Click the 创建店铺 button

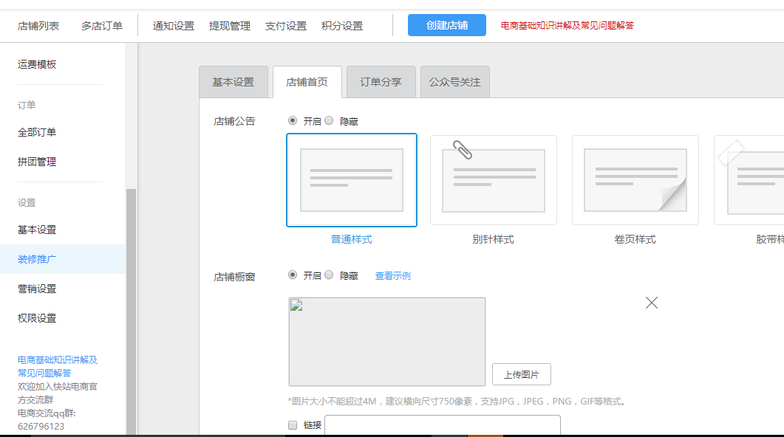446,25
